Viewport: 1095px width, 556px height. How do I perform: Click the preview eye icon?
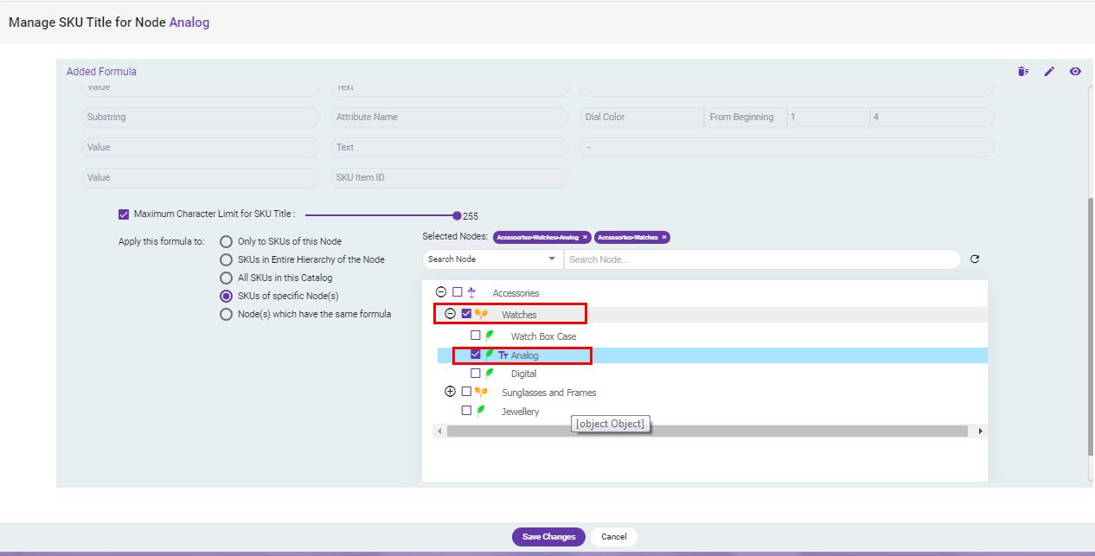pyautogui.click(x=1075, y=72)
